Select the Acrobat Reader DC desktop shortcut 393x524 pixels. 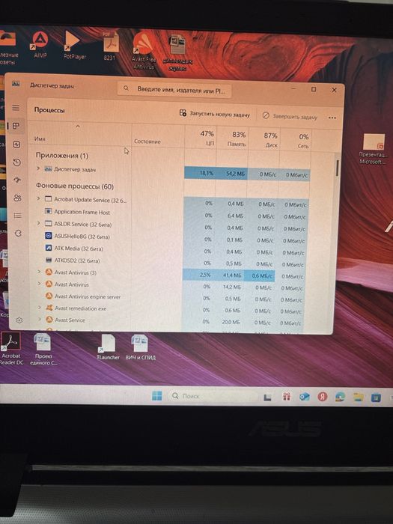(x=11, y=350)
